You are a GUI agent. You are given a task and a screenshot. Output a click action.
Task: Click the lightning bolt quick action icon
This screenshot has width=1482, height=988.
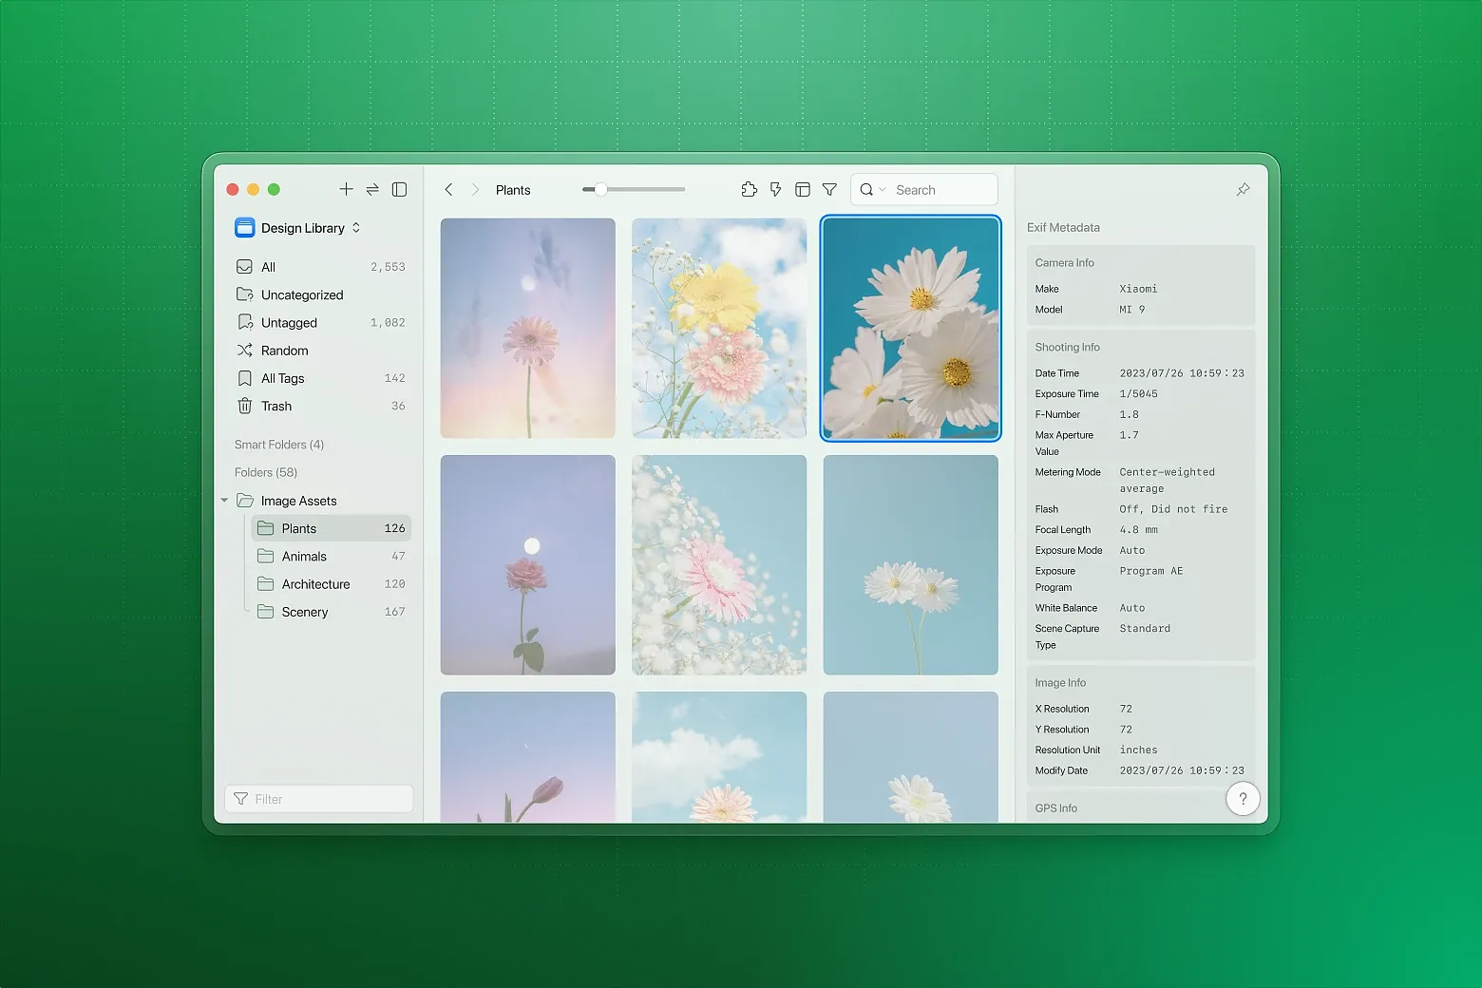click(x=775, y=189)
